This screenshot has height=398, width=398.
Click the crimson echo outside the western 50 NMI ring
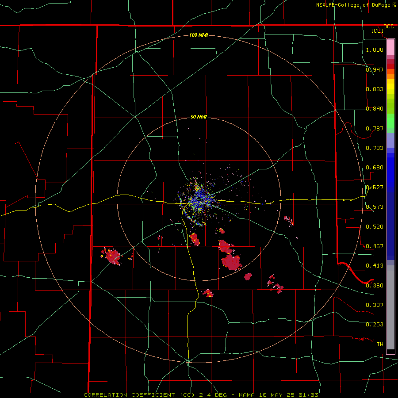point(112,256)
